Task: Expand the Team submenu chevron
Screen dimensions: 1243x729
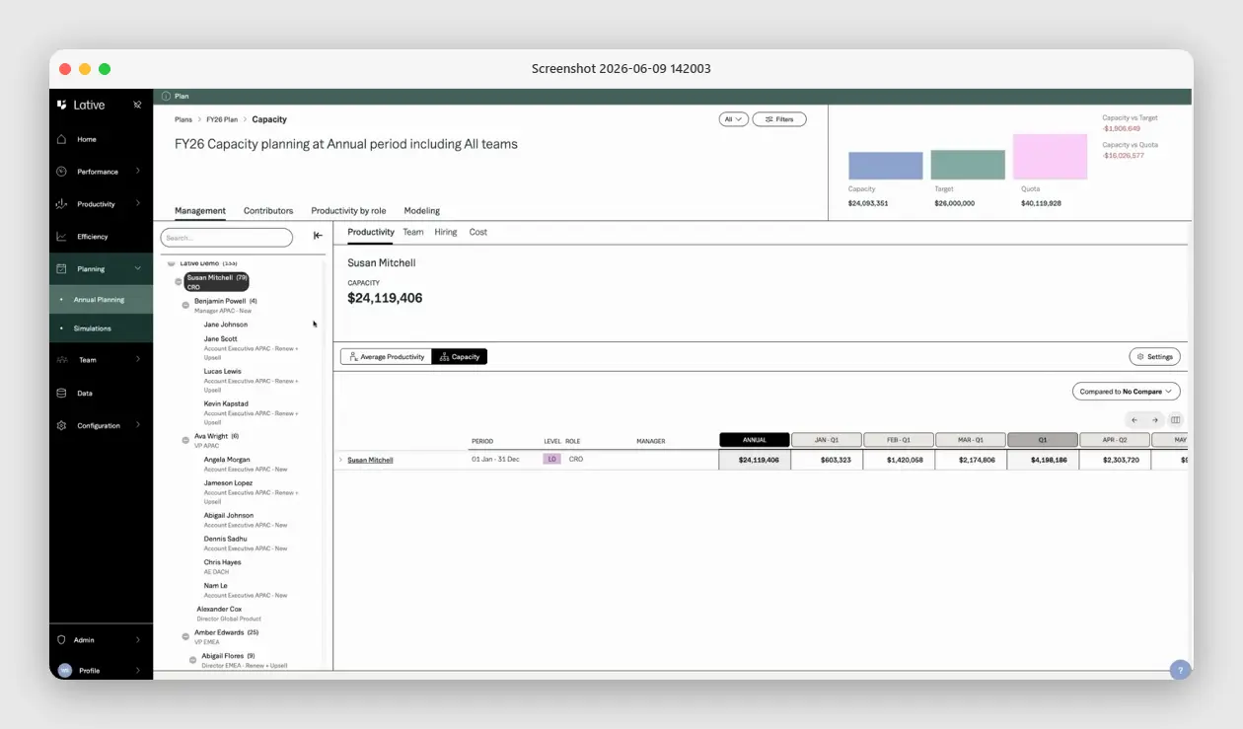Action: [137, 360]
